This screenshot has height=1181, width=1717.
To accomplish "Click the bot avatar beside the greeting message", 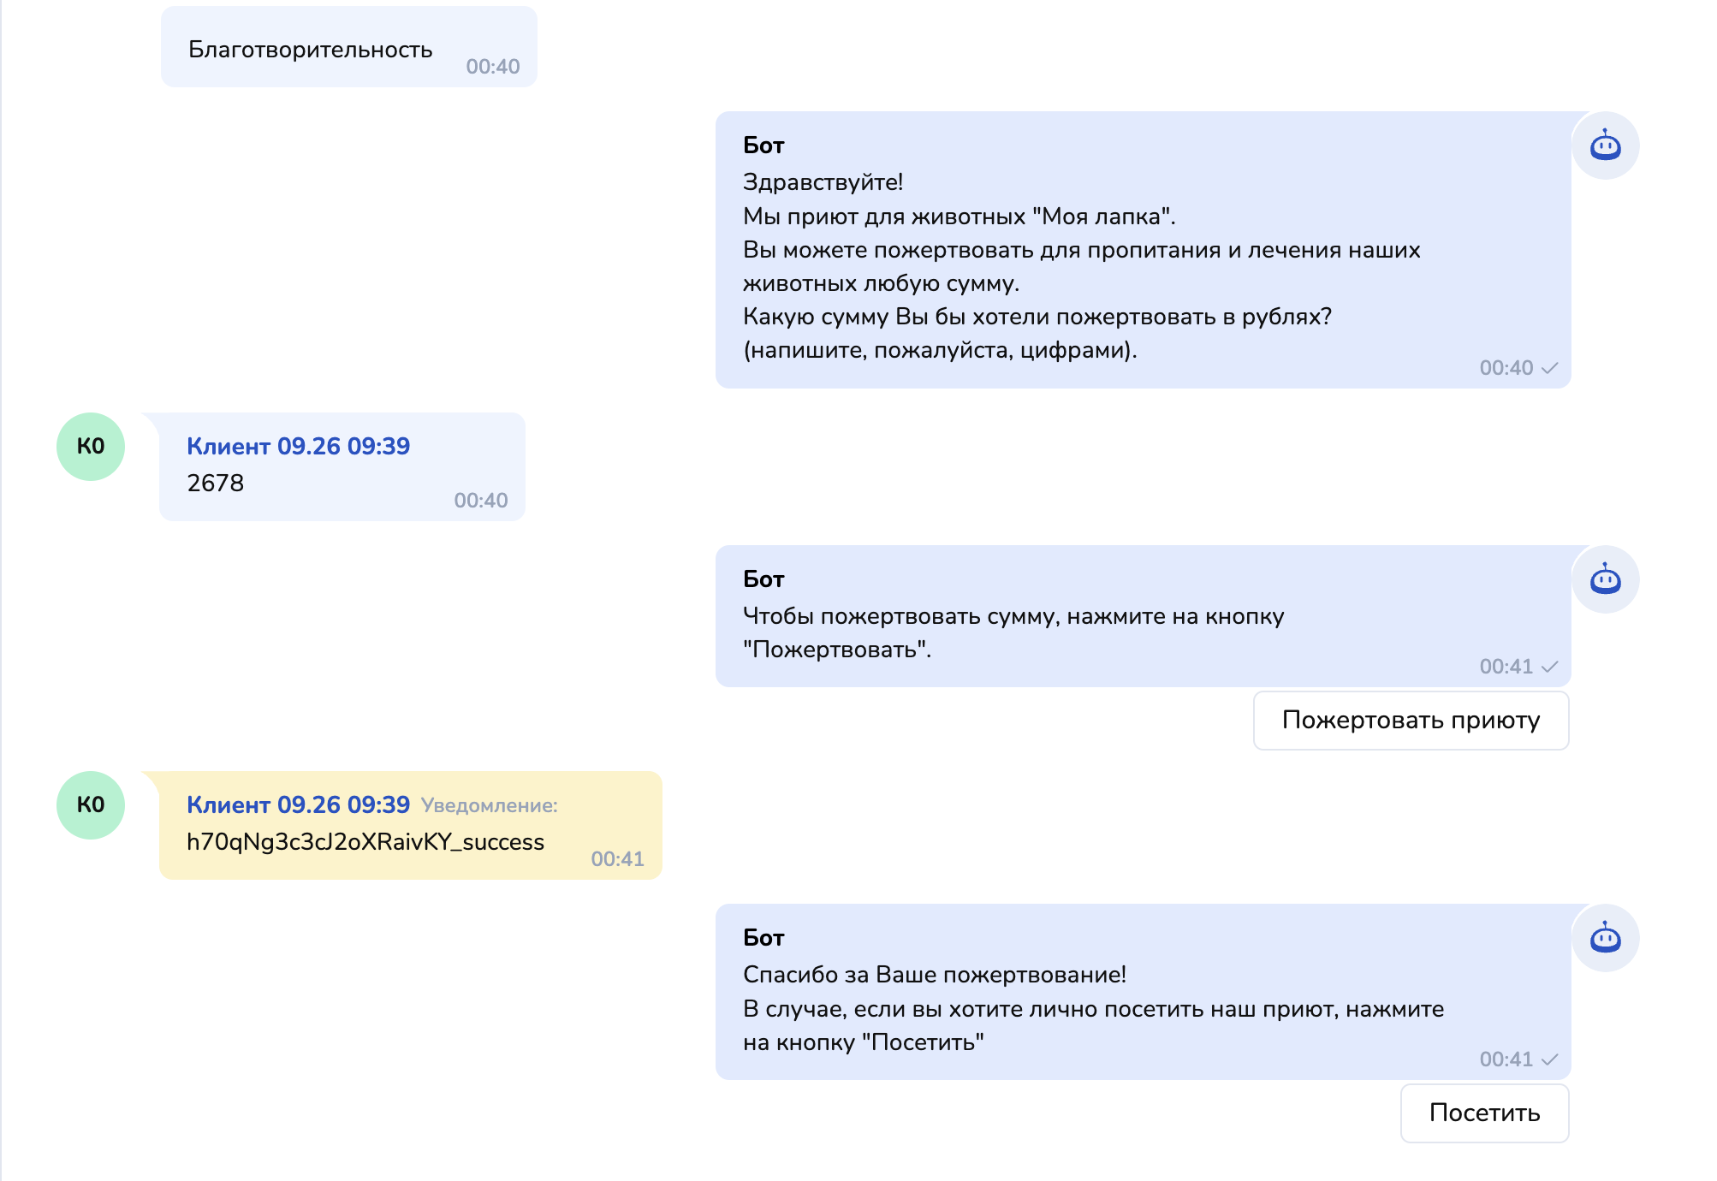I will click(x=1605, y=146).
